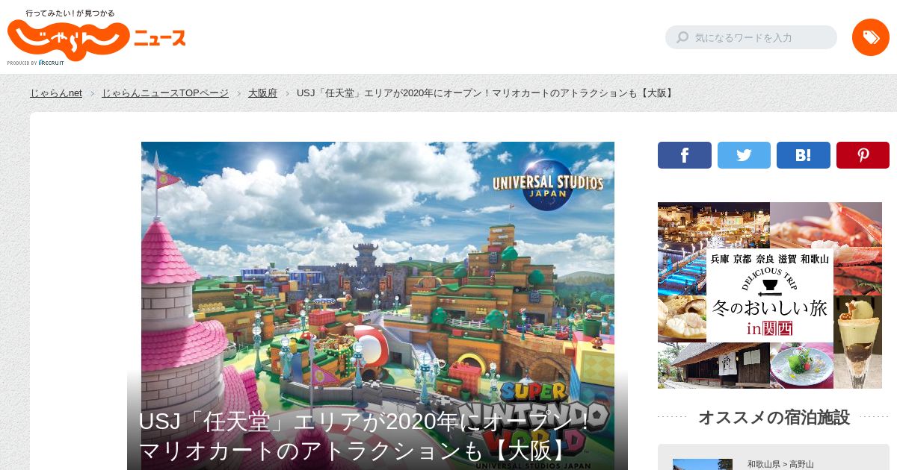Click the search magnifier icon

pyautogui.click(x=682, y=37)
